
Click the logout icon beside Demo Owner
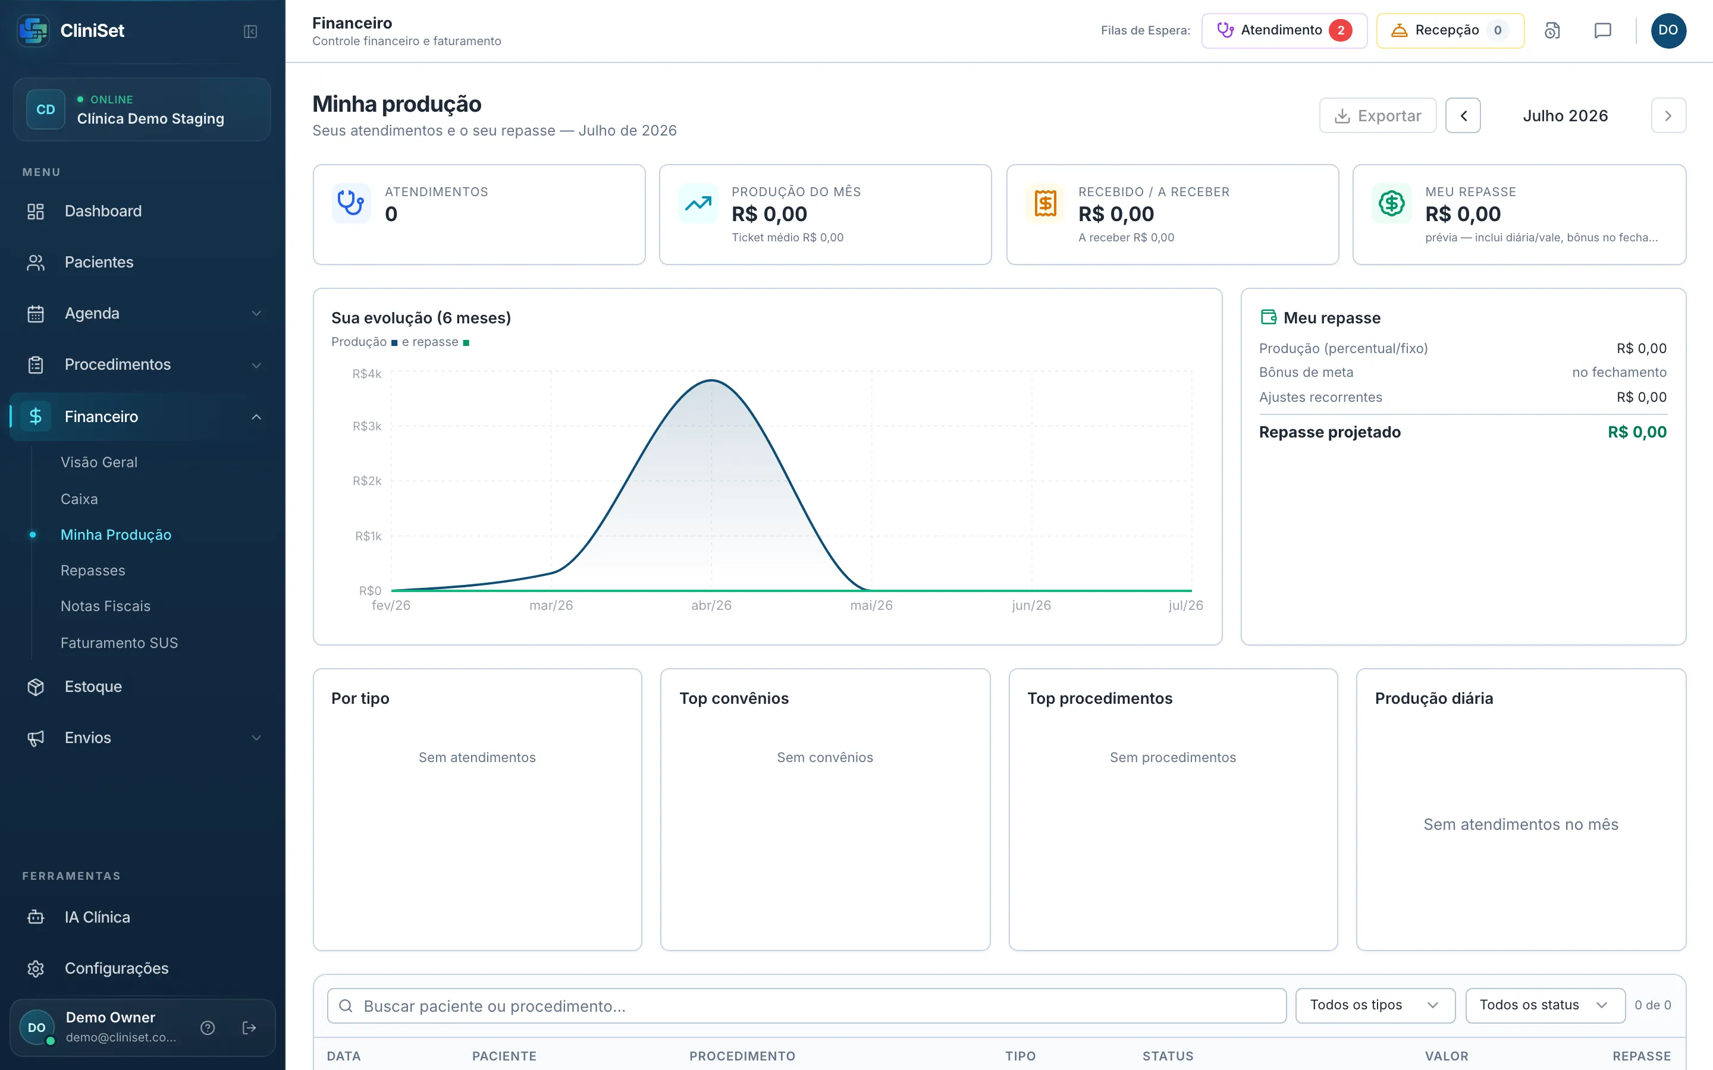coord(249,1028)
